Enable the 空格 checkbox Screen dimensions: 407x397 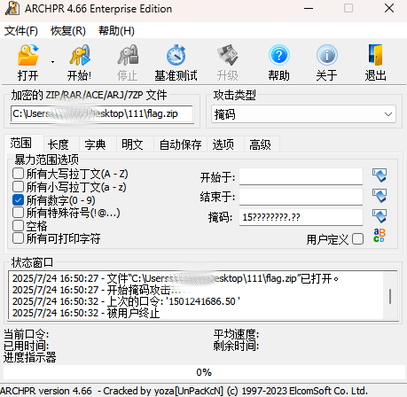18,225
